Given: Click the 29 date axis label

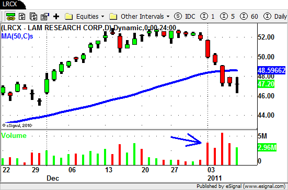Looking at the screenshot, I should tap(36, 170).
